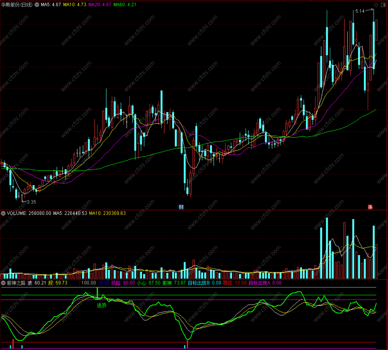Click the MA5: 4.67 label
388x350 pixels.
[51, 5]
